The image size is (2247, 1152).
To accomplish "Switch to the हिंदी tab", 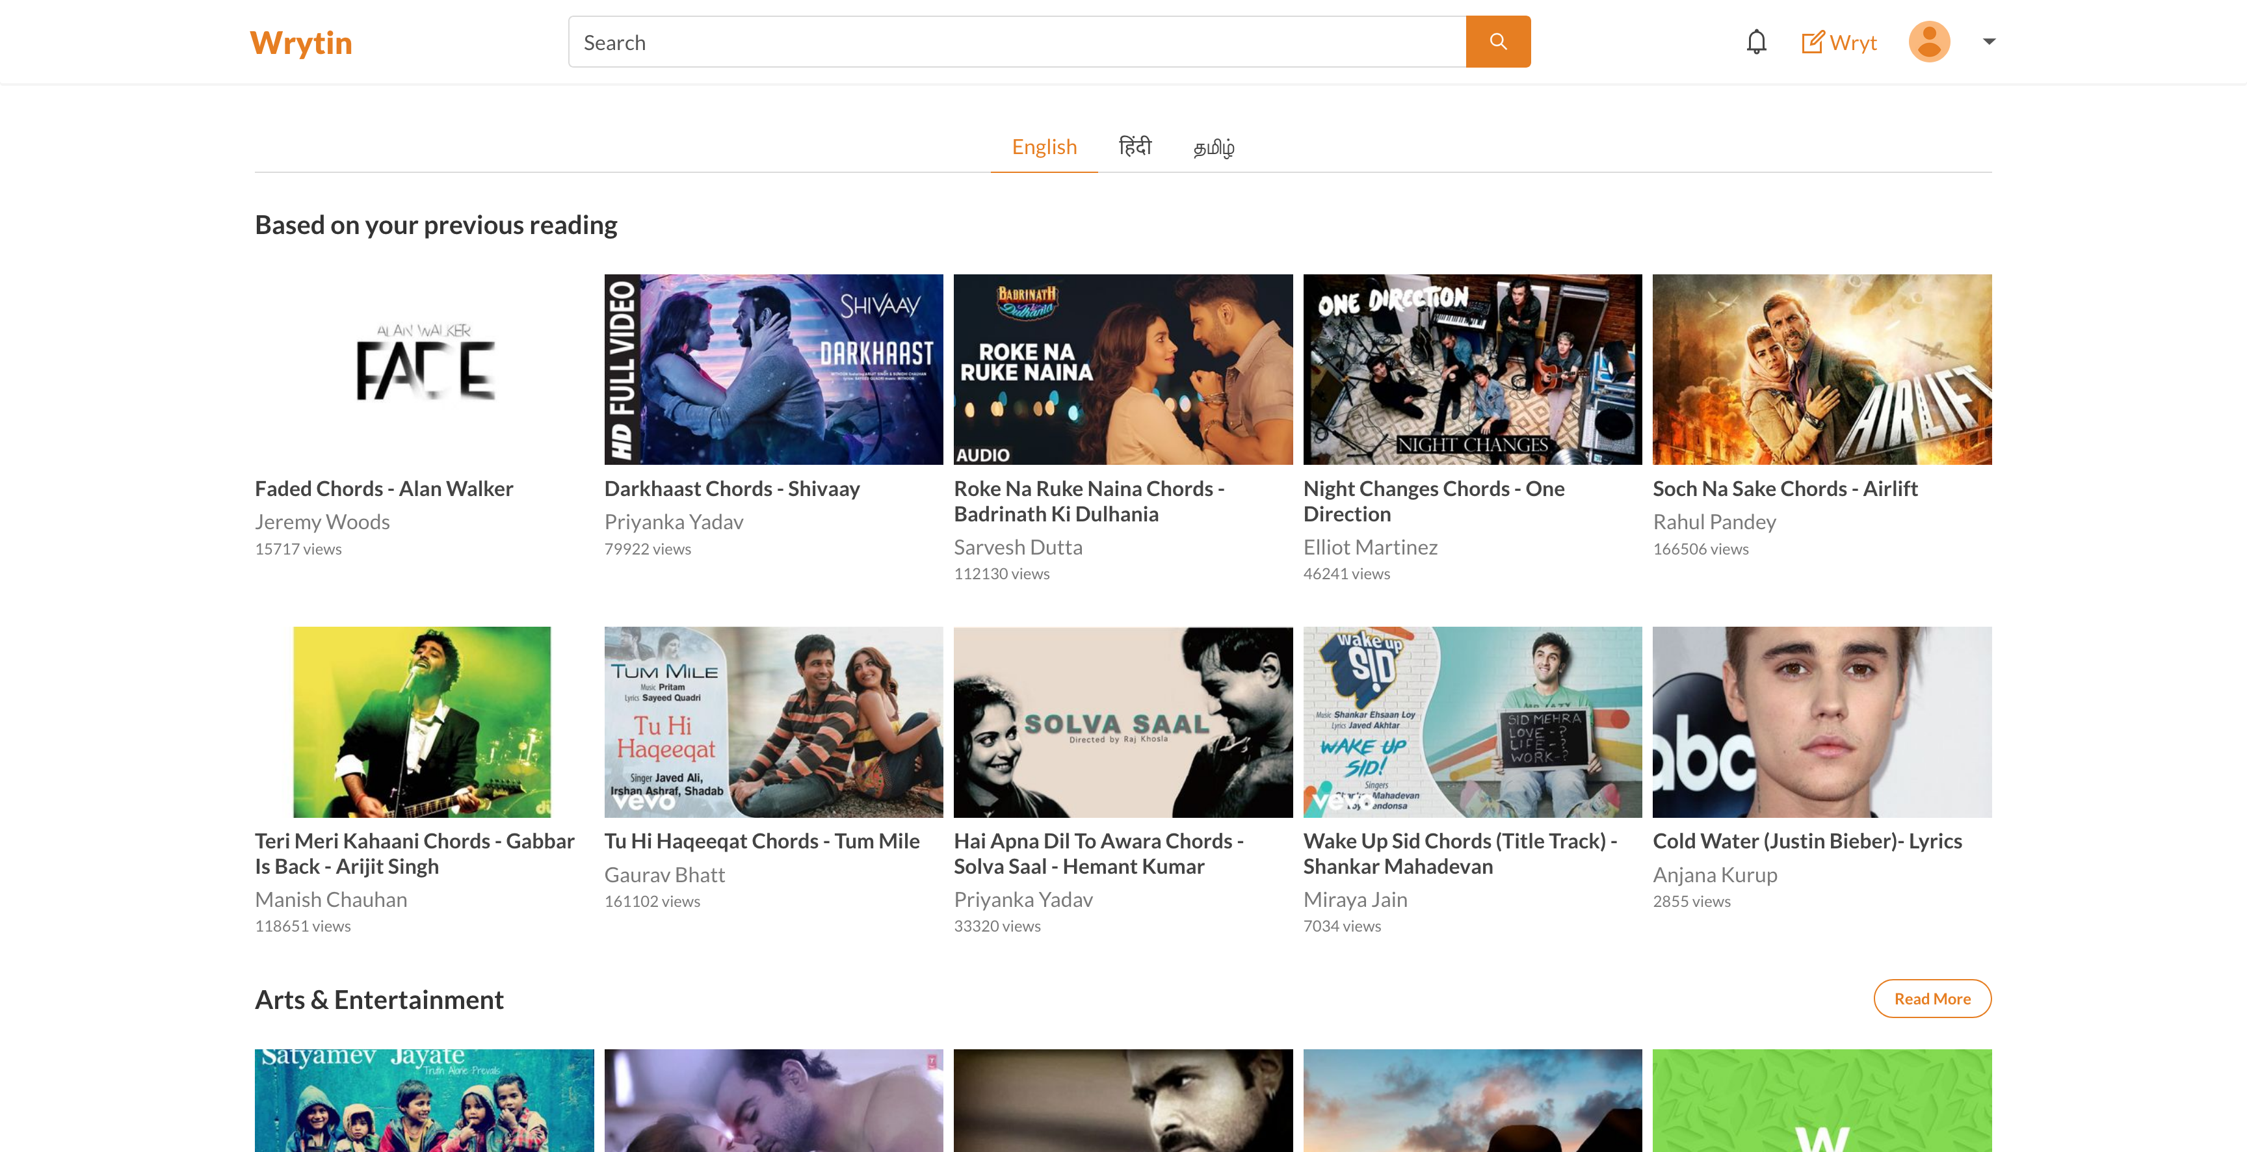I will [1135, 146].
